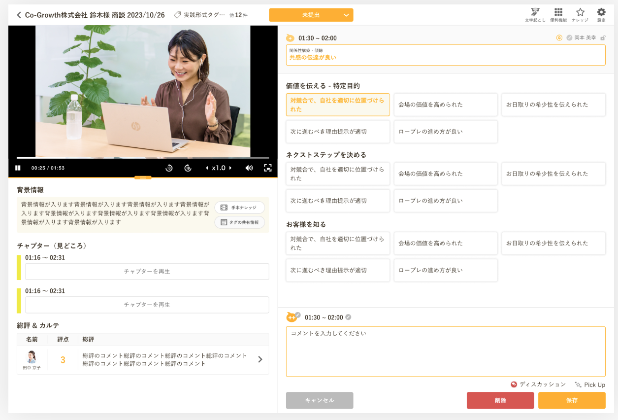
Task: Open the 便利機能 grid menu
Action: [x=558, y=14]
